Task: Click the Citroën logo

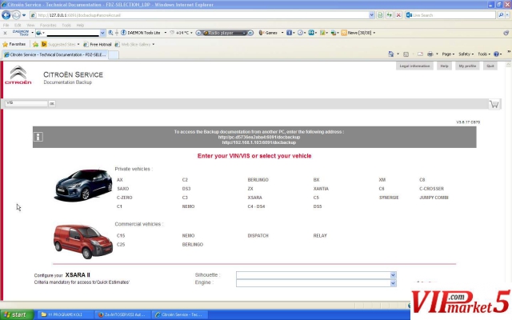Action: (18, 75)
